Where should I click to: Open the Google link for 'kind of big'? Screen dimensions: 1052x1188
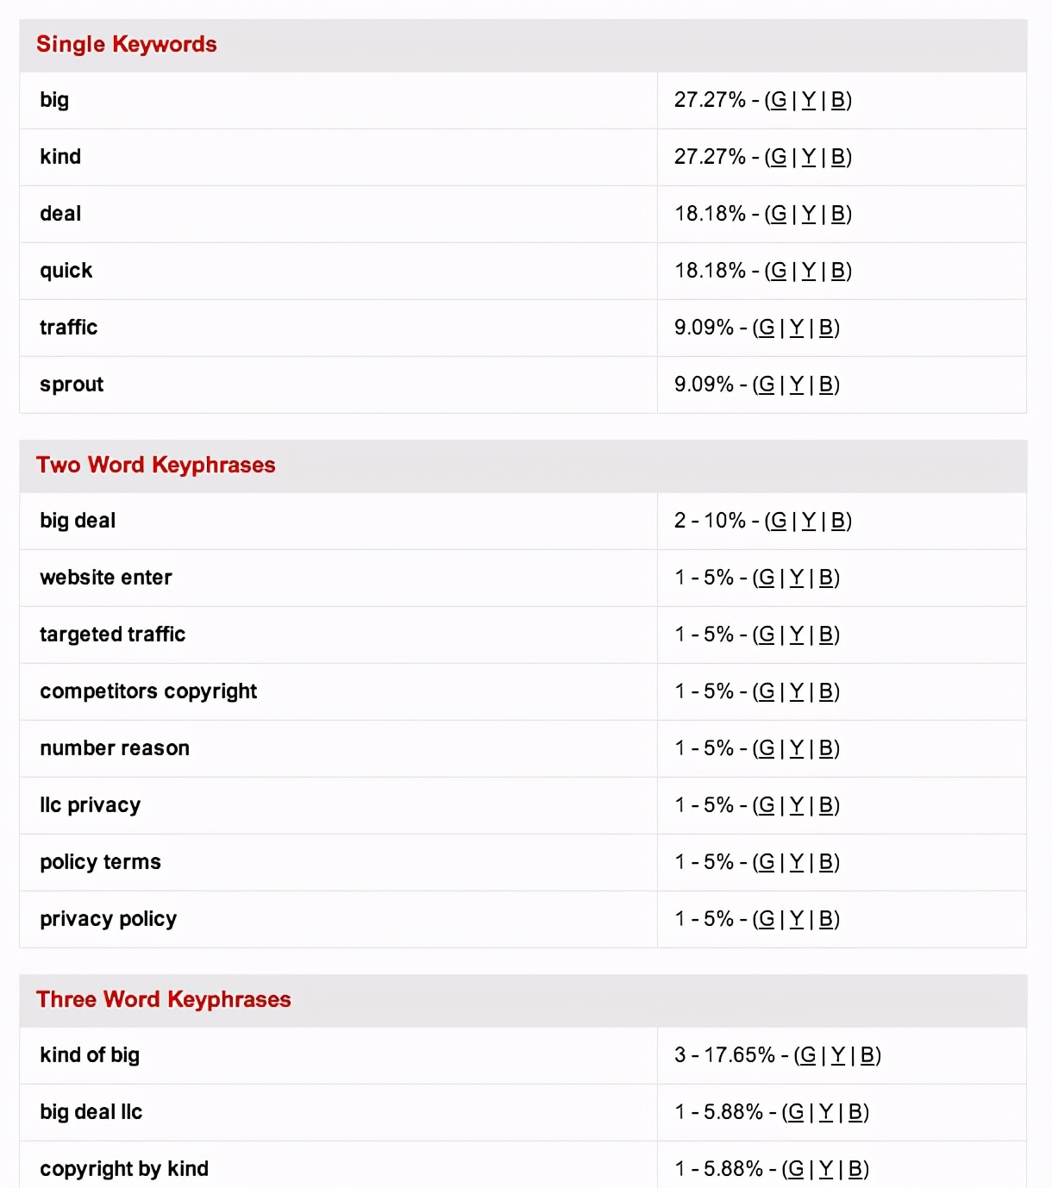pyautogui.click(x=807, y=1055)
